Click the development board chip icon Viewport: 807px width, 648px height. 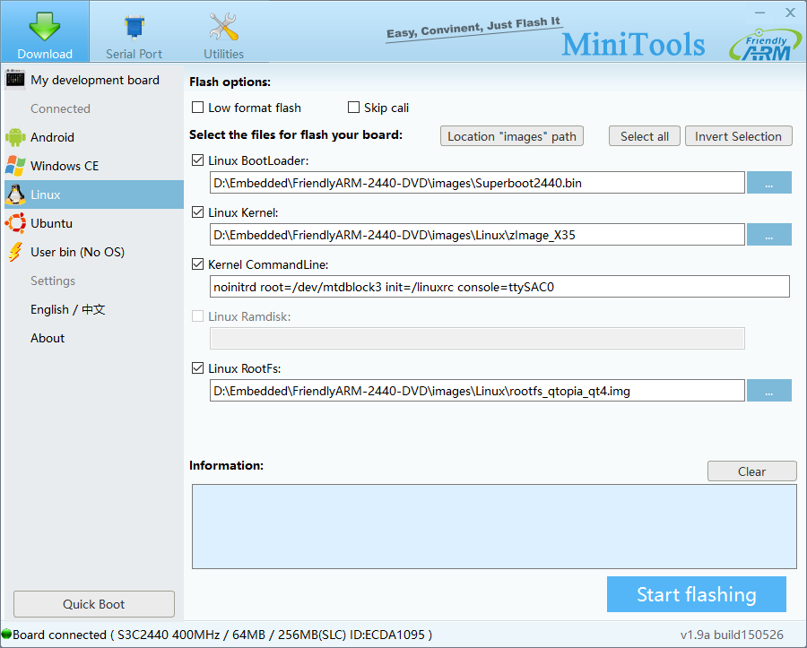pos(15,80)
